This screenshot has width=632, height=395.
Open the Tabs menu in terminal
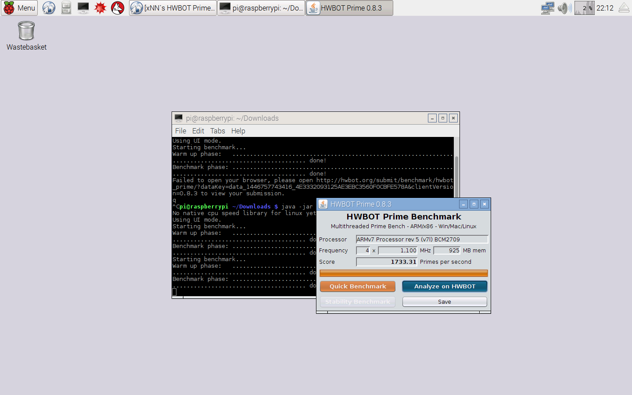pos(217,131)
